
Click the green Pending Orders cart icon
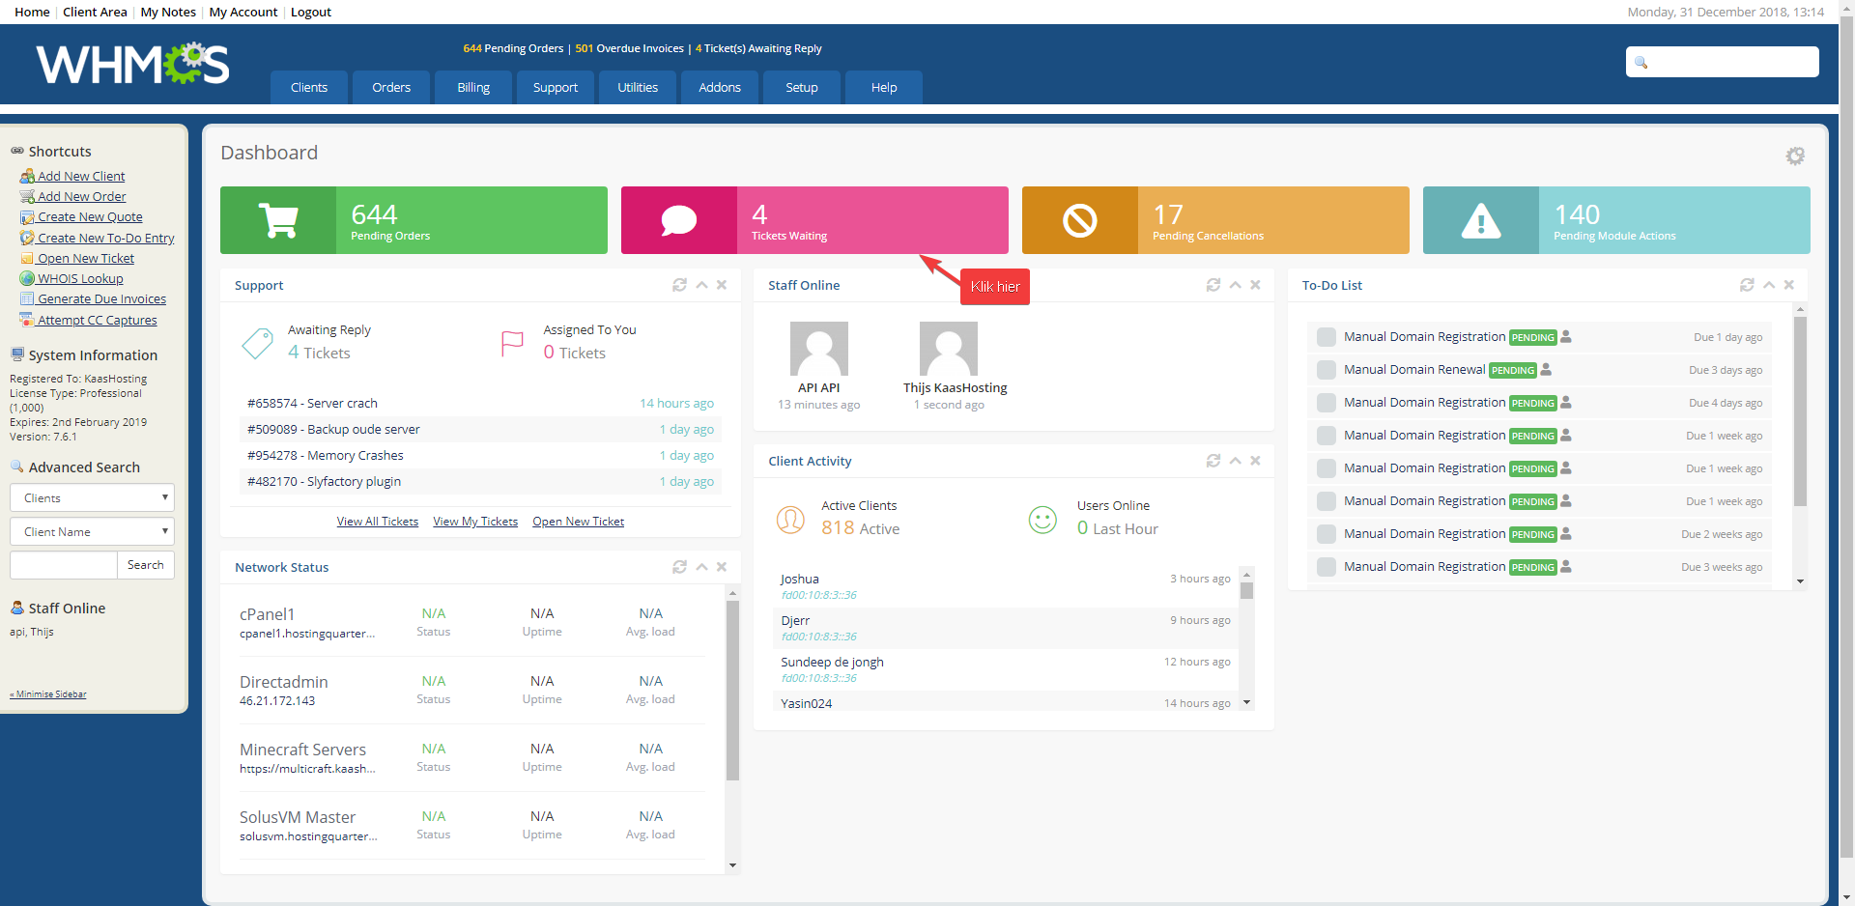pos(278,221)
